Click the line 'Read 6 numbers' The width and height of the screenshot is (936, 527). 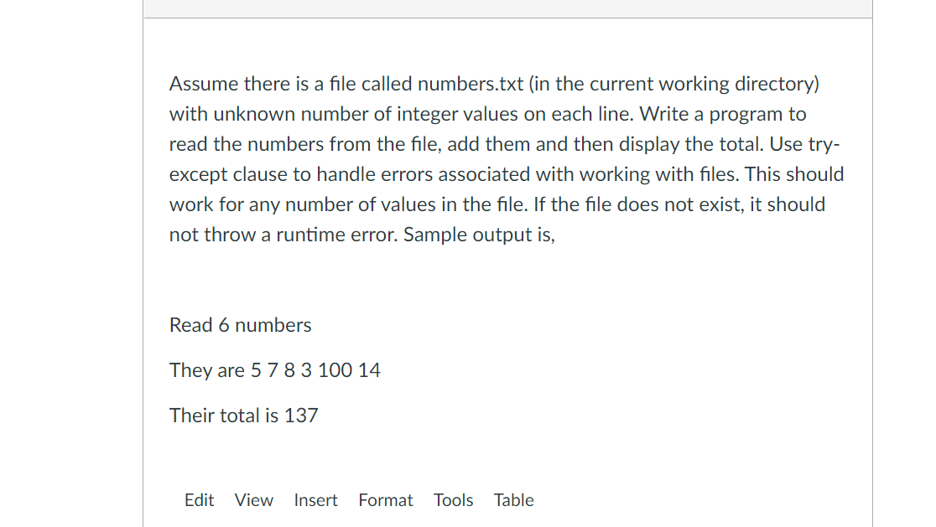point(240,325)
